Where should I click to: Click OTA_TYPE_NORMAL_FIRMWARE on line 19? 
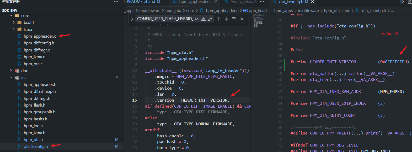click(203, 124)
